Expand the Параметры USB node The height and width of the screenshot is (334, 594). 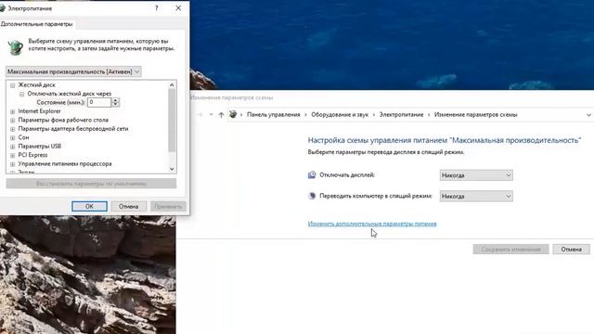click(12, 147)
